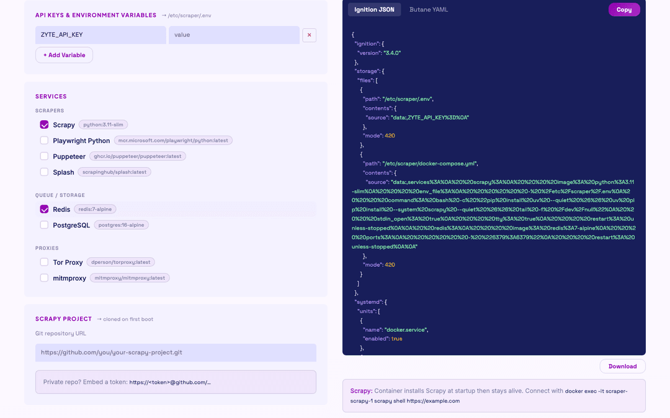670x418 pixels.
Task: Add a new environment variable
Action: tap(64, 55)
